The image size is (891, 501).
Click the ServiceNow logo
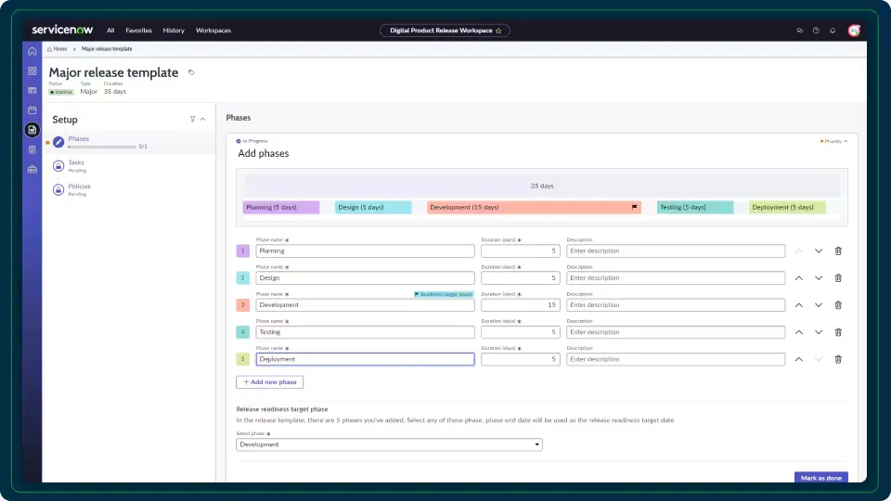62,30
